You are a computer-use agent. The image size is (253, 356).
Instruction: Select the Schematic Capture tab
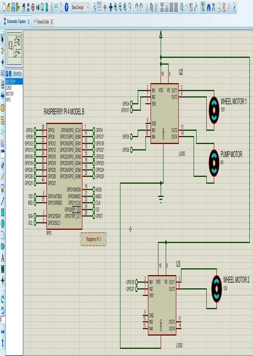click(16, 21)
